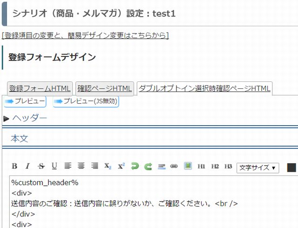Select ダブルオプトイン選択時確認ページHTML tab

[204, 88]
